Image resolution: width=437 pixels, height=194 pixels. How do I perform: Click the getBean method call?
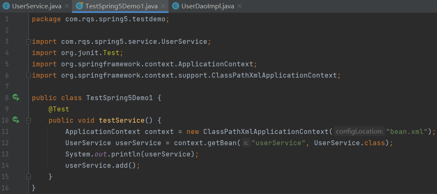[x=222, y=143]
